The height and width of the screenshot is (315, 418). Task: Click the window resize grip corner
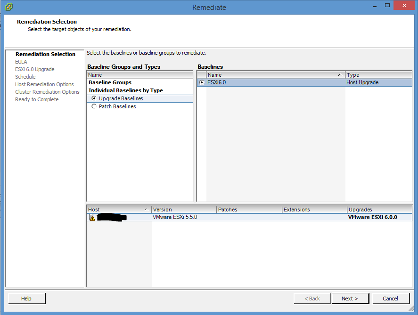pyautogui.click(x=411, y=308)
